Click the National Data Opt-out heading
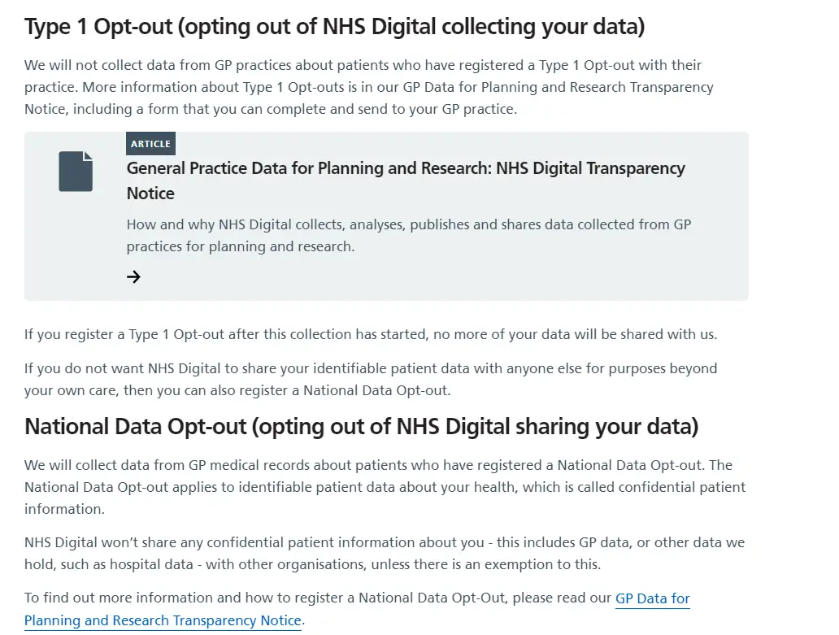This screenshot has height=635, width=839. point(361,427)
